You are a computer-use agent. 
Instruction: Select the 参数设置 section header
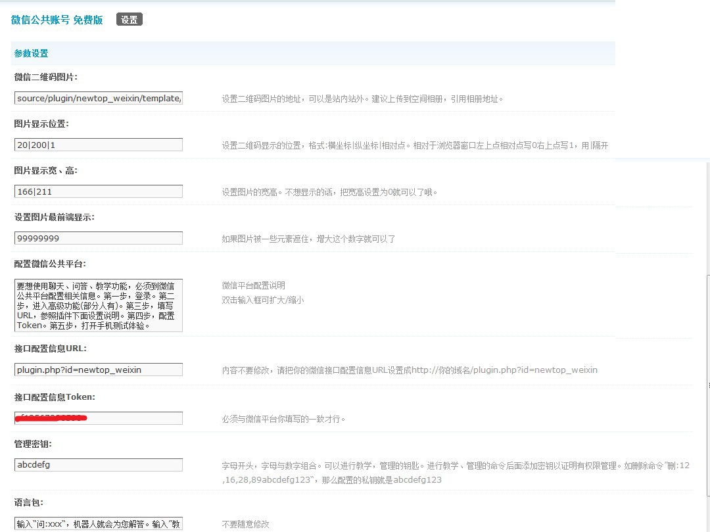coord(32,53)
